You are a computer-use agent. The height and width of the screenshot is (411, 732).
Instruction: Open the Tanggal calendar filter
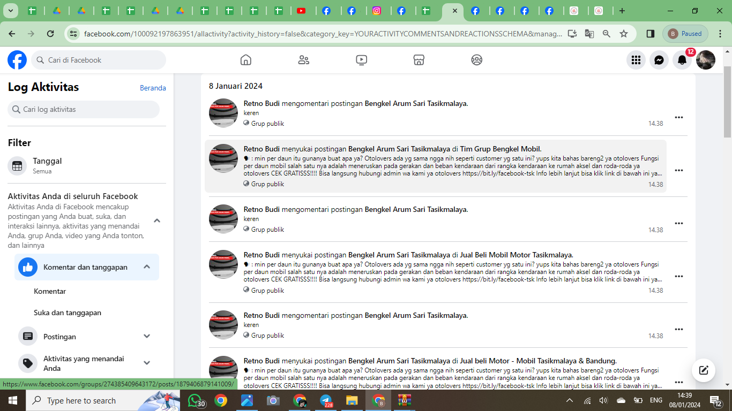(x=87, y=166)
